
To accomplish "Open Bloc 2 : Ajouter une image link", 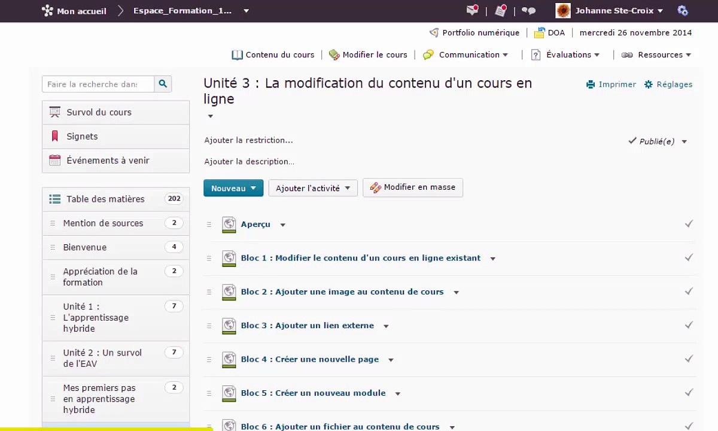I will pos(342,292).
